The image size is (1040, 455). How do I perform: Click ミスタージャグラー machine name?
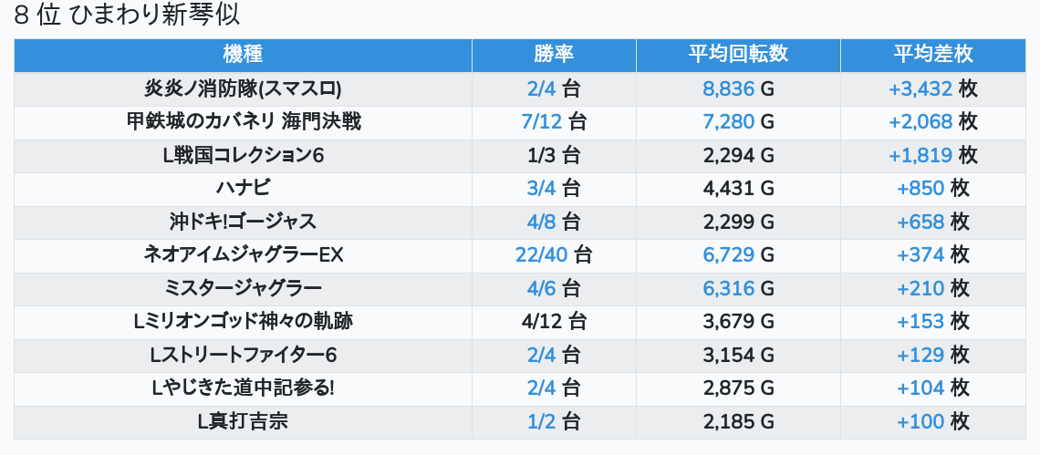tap(243, 288)
